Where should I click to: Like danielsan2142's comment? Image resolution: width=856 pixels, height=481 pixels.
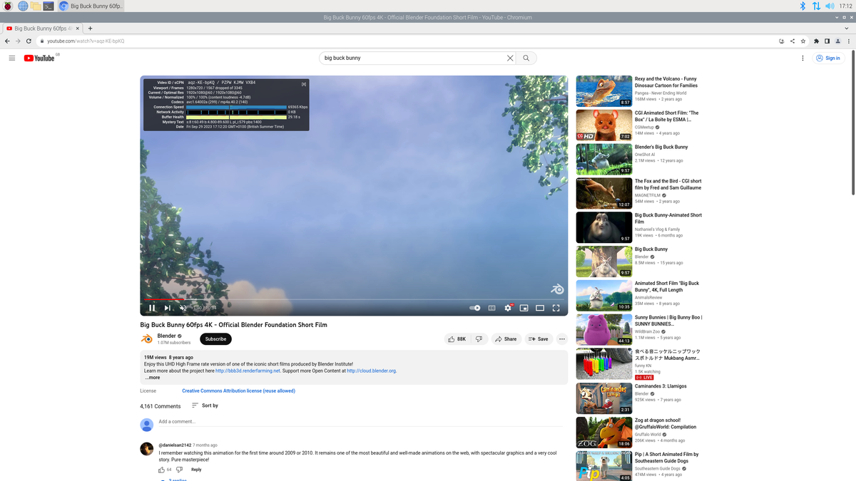pos(162,470)
